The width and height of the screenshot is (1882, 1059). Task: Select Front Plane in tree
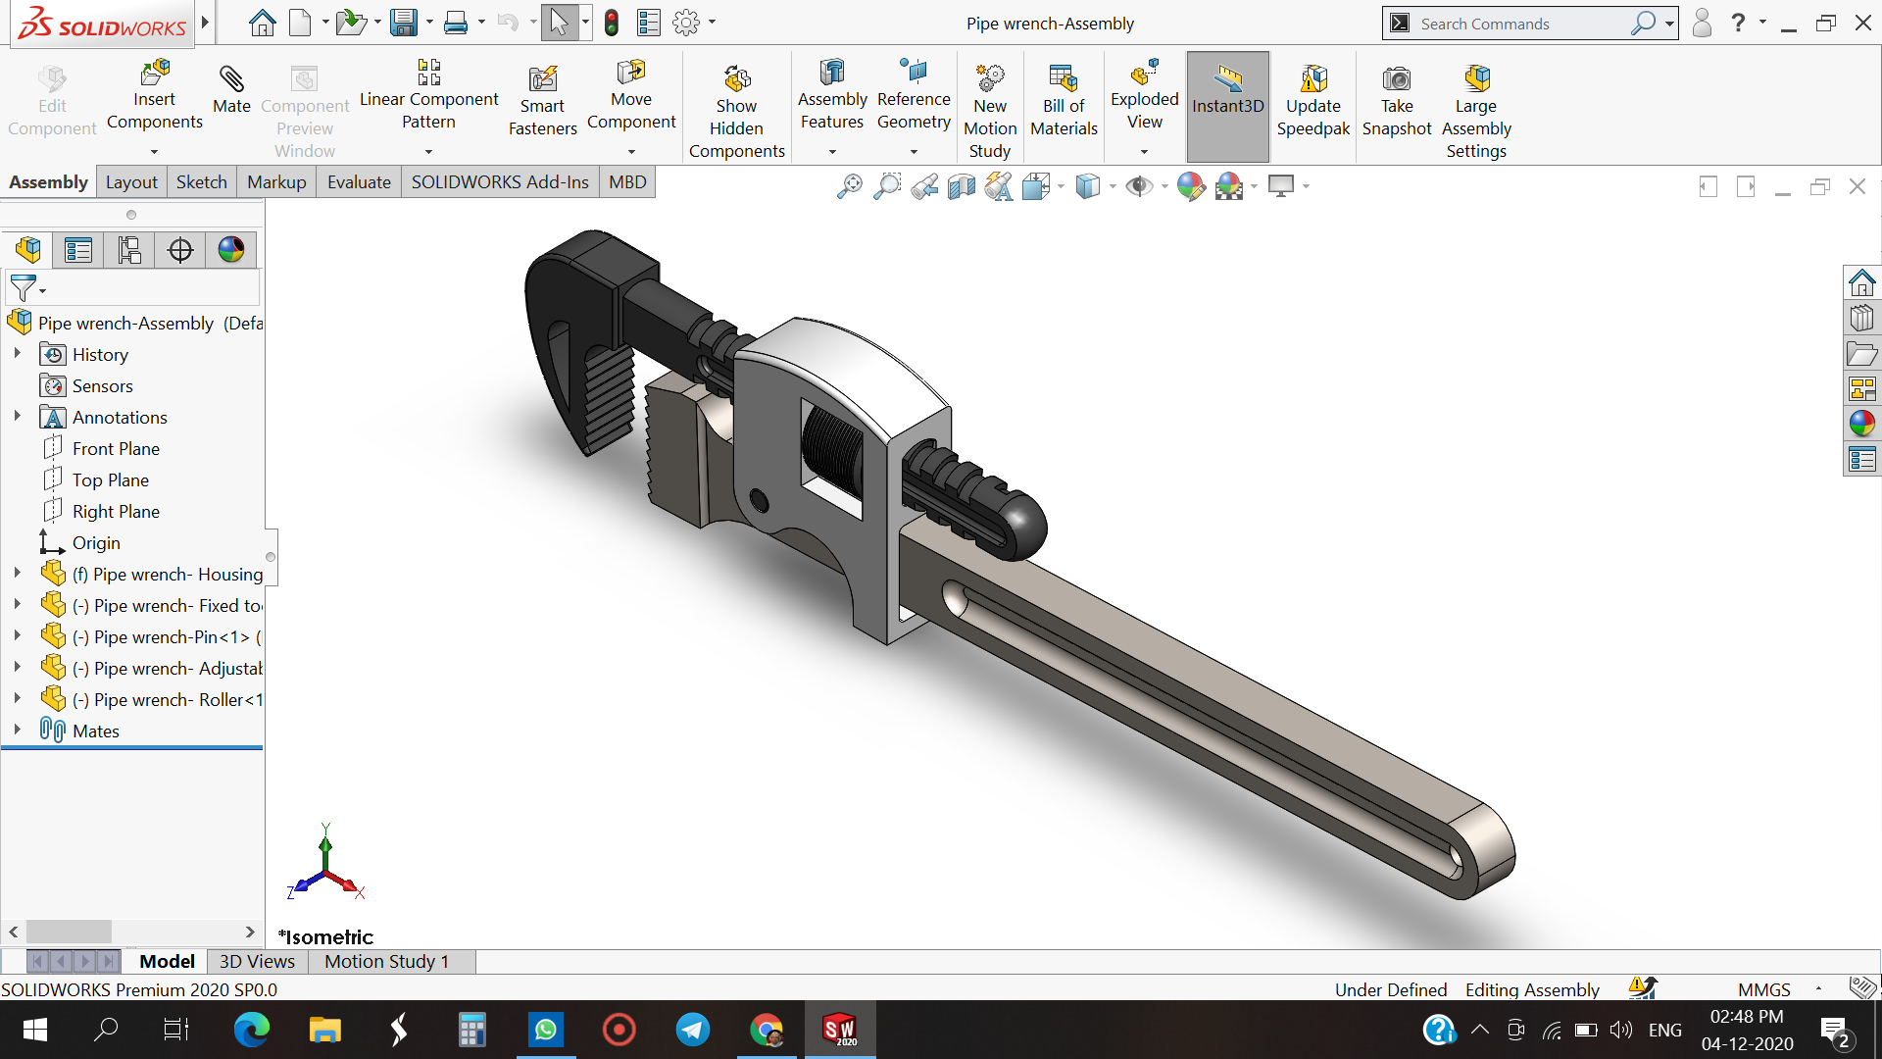click(116, 448)
